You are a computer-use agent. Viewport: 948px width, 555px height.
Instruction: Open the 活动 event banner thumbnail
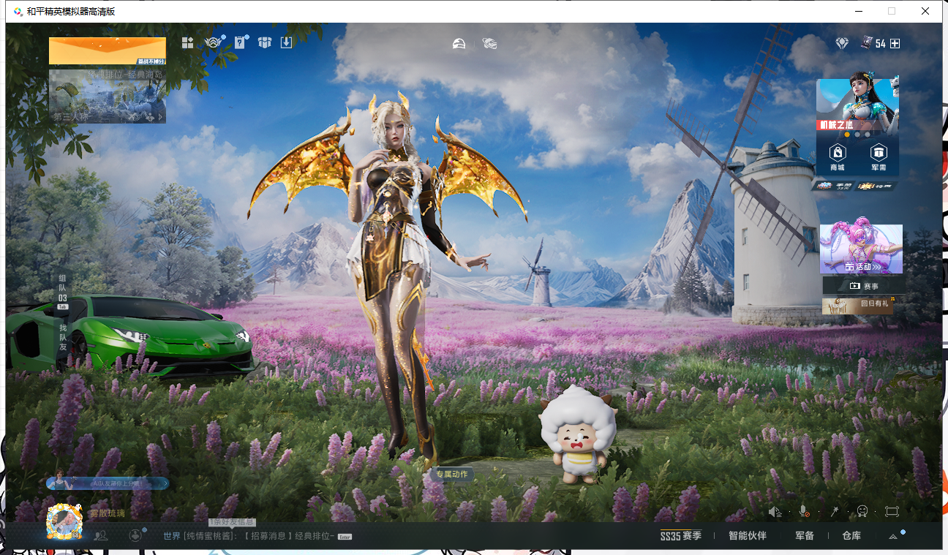click(x=861, y=249)
